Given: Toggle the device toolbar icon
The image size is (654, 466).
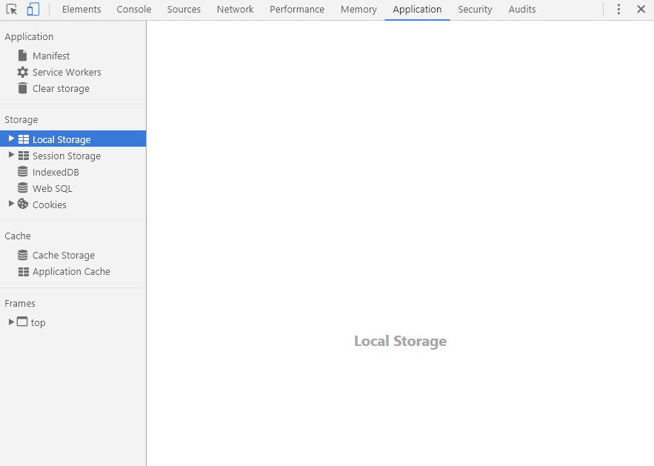Looking at the screenshot, I should point(33,9).
